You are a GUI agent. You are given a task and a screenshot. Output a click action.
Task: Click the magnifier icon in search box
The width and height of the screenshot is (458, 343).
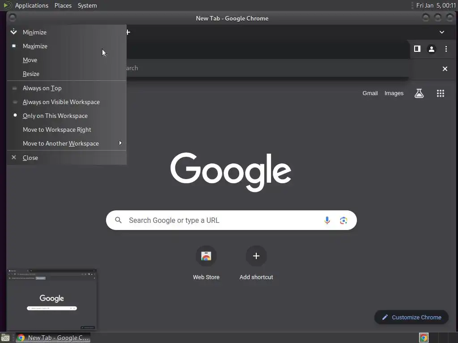coord(118,220)
